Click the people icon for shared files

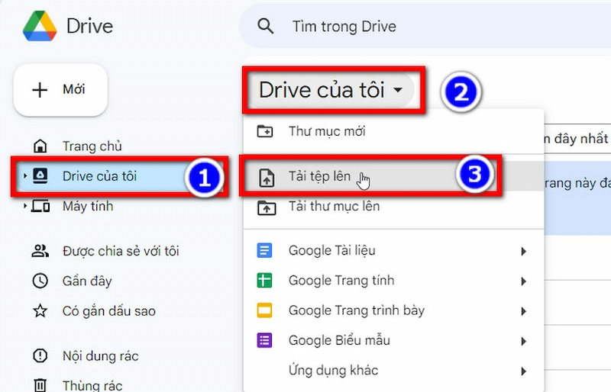40,251
